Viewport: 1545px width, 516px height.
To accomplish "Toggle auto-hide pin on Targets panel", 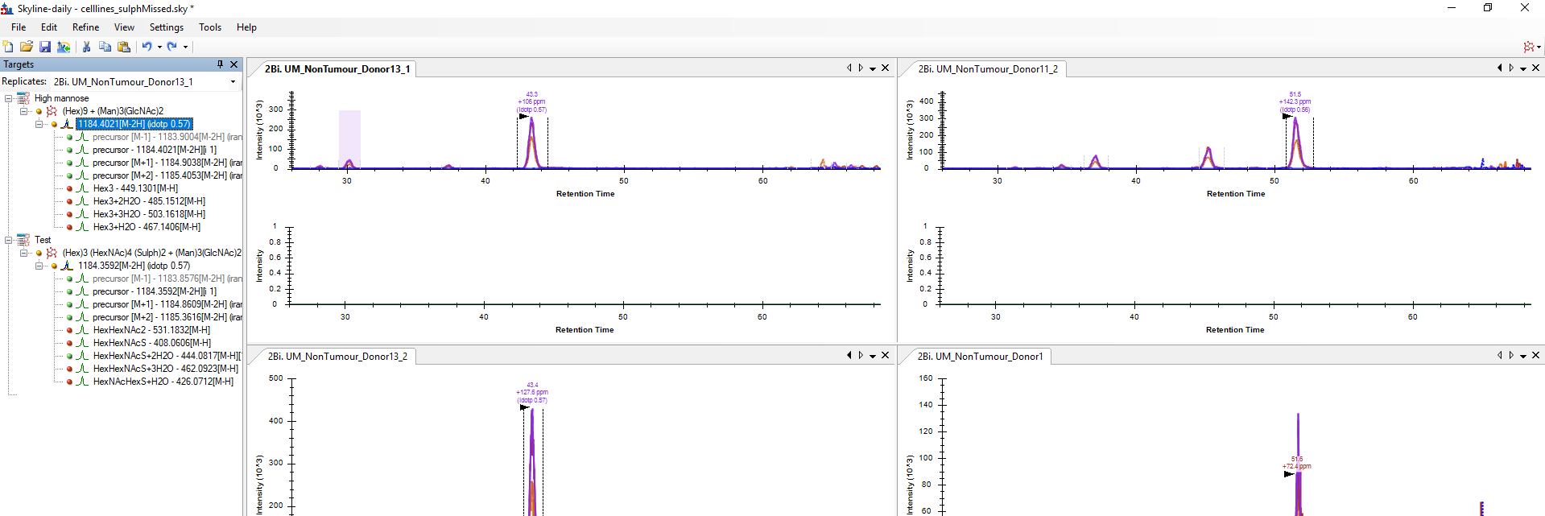I will (x=220, y=64).
